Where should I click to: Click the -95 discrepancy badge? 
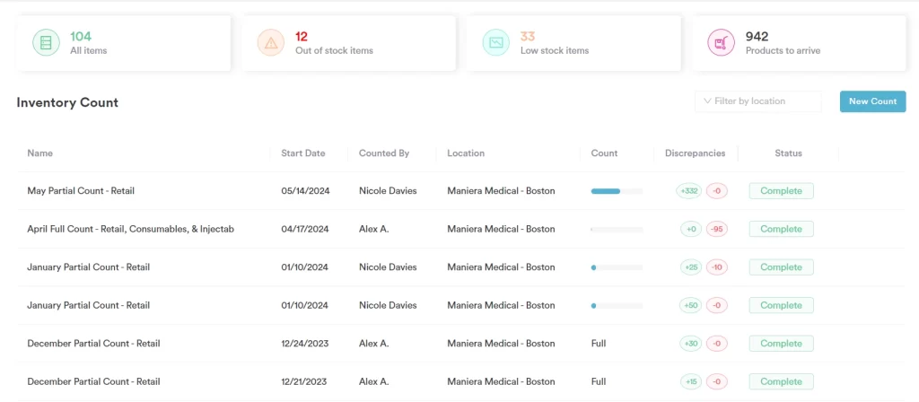716,229
